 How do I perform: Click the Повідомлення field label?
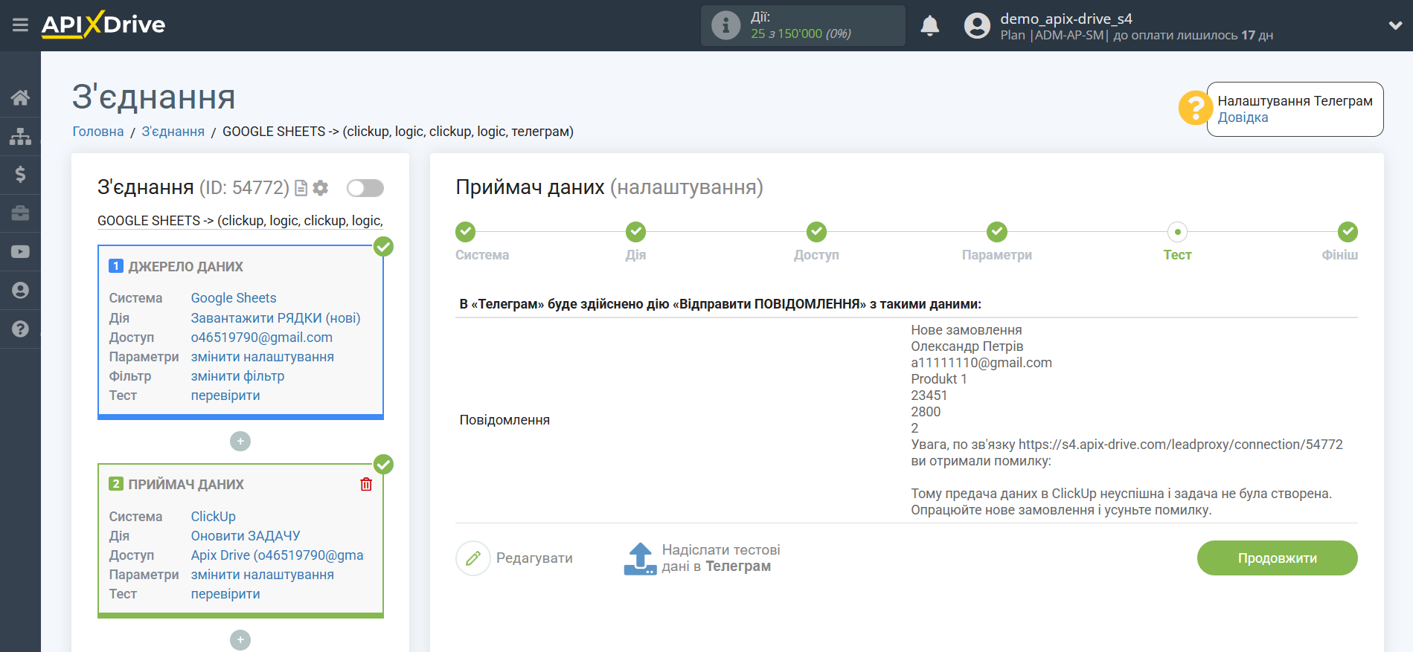point(504,420)
